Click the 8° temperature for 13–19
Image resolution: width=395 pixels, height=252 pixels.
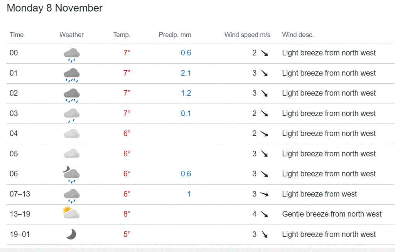coord(127,214)
